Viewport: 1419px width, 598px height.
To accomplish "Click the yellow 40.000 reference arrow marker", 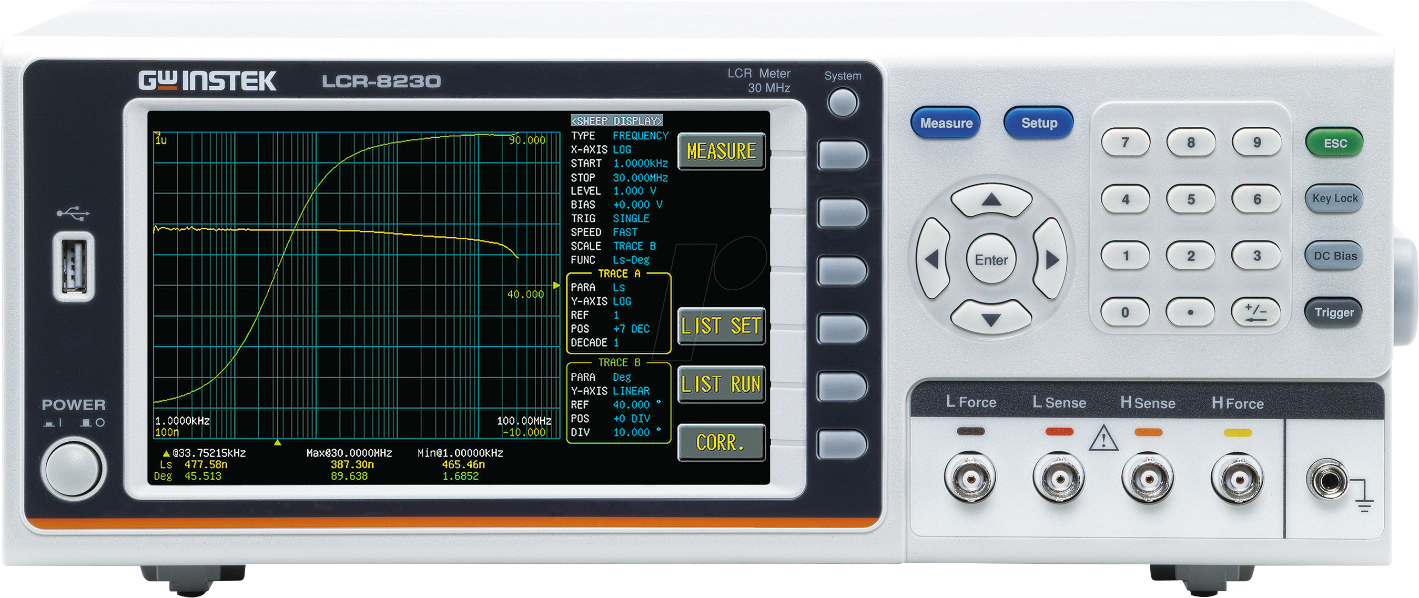I will click(x=556, y=285).
